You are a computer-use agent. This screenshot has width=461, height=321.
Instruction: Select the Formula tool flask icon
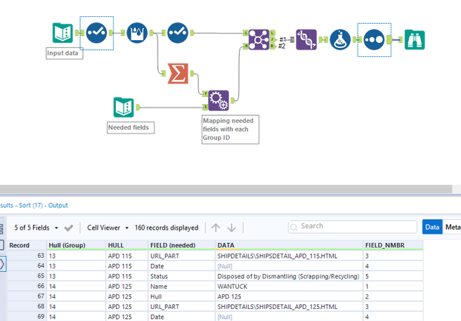(340, 39)
